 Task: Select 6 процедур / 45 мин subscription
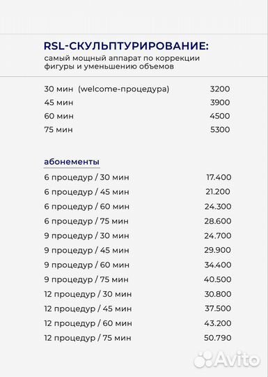coord(138,192)
